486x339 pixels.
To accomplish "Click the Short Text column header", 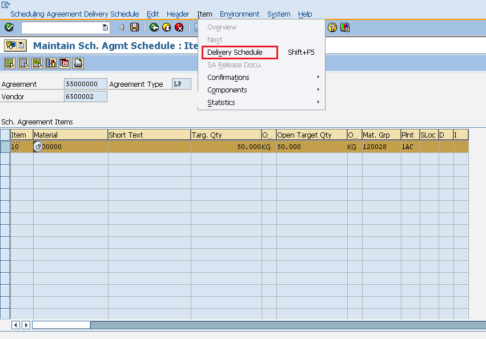I will pos(149,135).
